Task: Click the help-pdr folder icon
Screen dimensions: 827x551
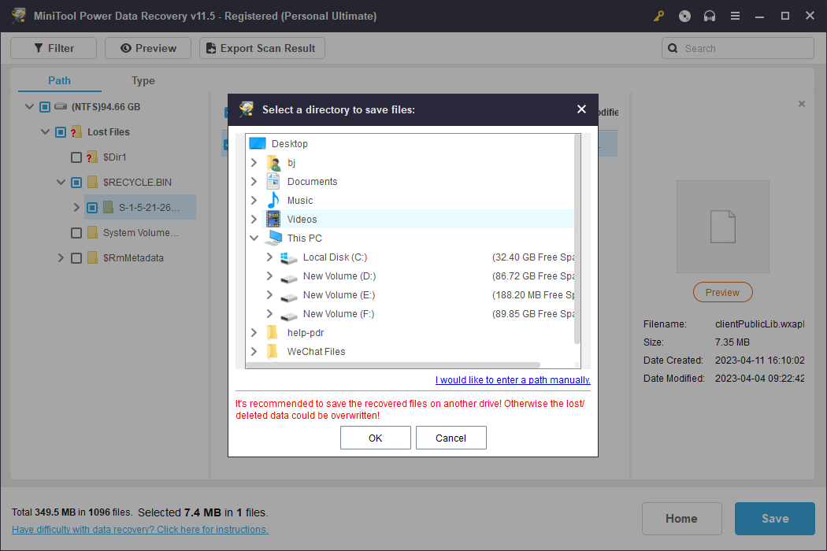Action: pos(273,333)
